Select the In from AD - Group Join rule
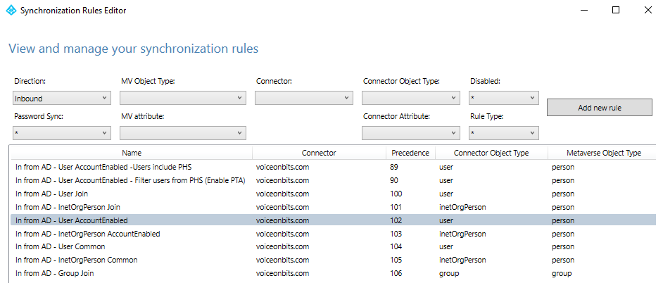Image resolution: width=663 pixels, height=283 pixels. (x=56, y=274)
